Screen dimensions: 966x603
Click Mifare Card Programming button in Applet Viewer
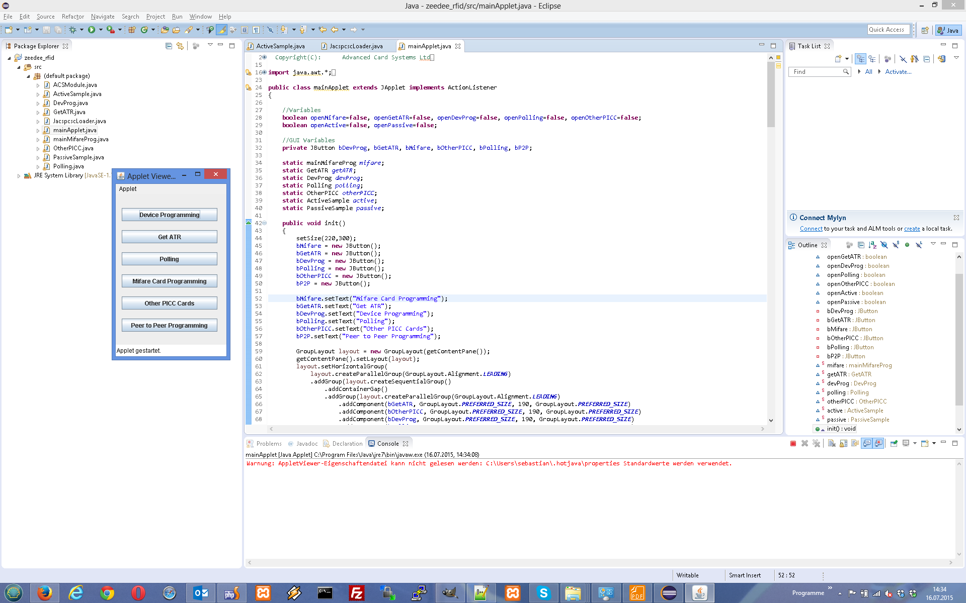170,281
